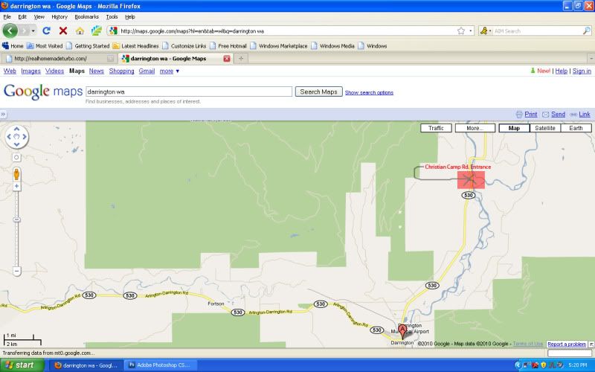Click the zoom slider handle

[16, 219]
